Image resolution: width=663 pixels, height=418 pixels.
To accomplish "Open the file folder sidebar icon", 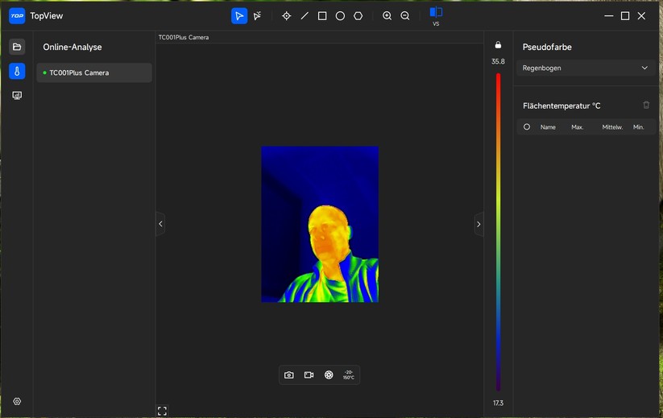I will 17,47.
